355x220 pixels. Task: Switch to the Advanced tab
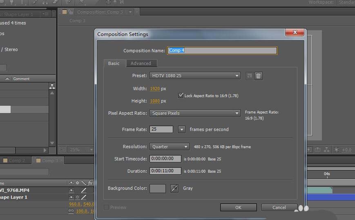click(x=141, y=63)
